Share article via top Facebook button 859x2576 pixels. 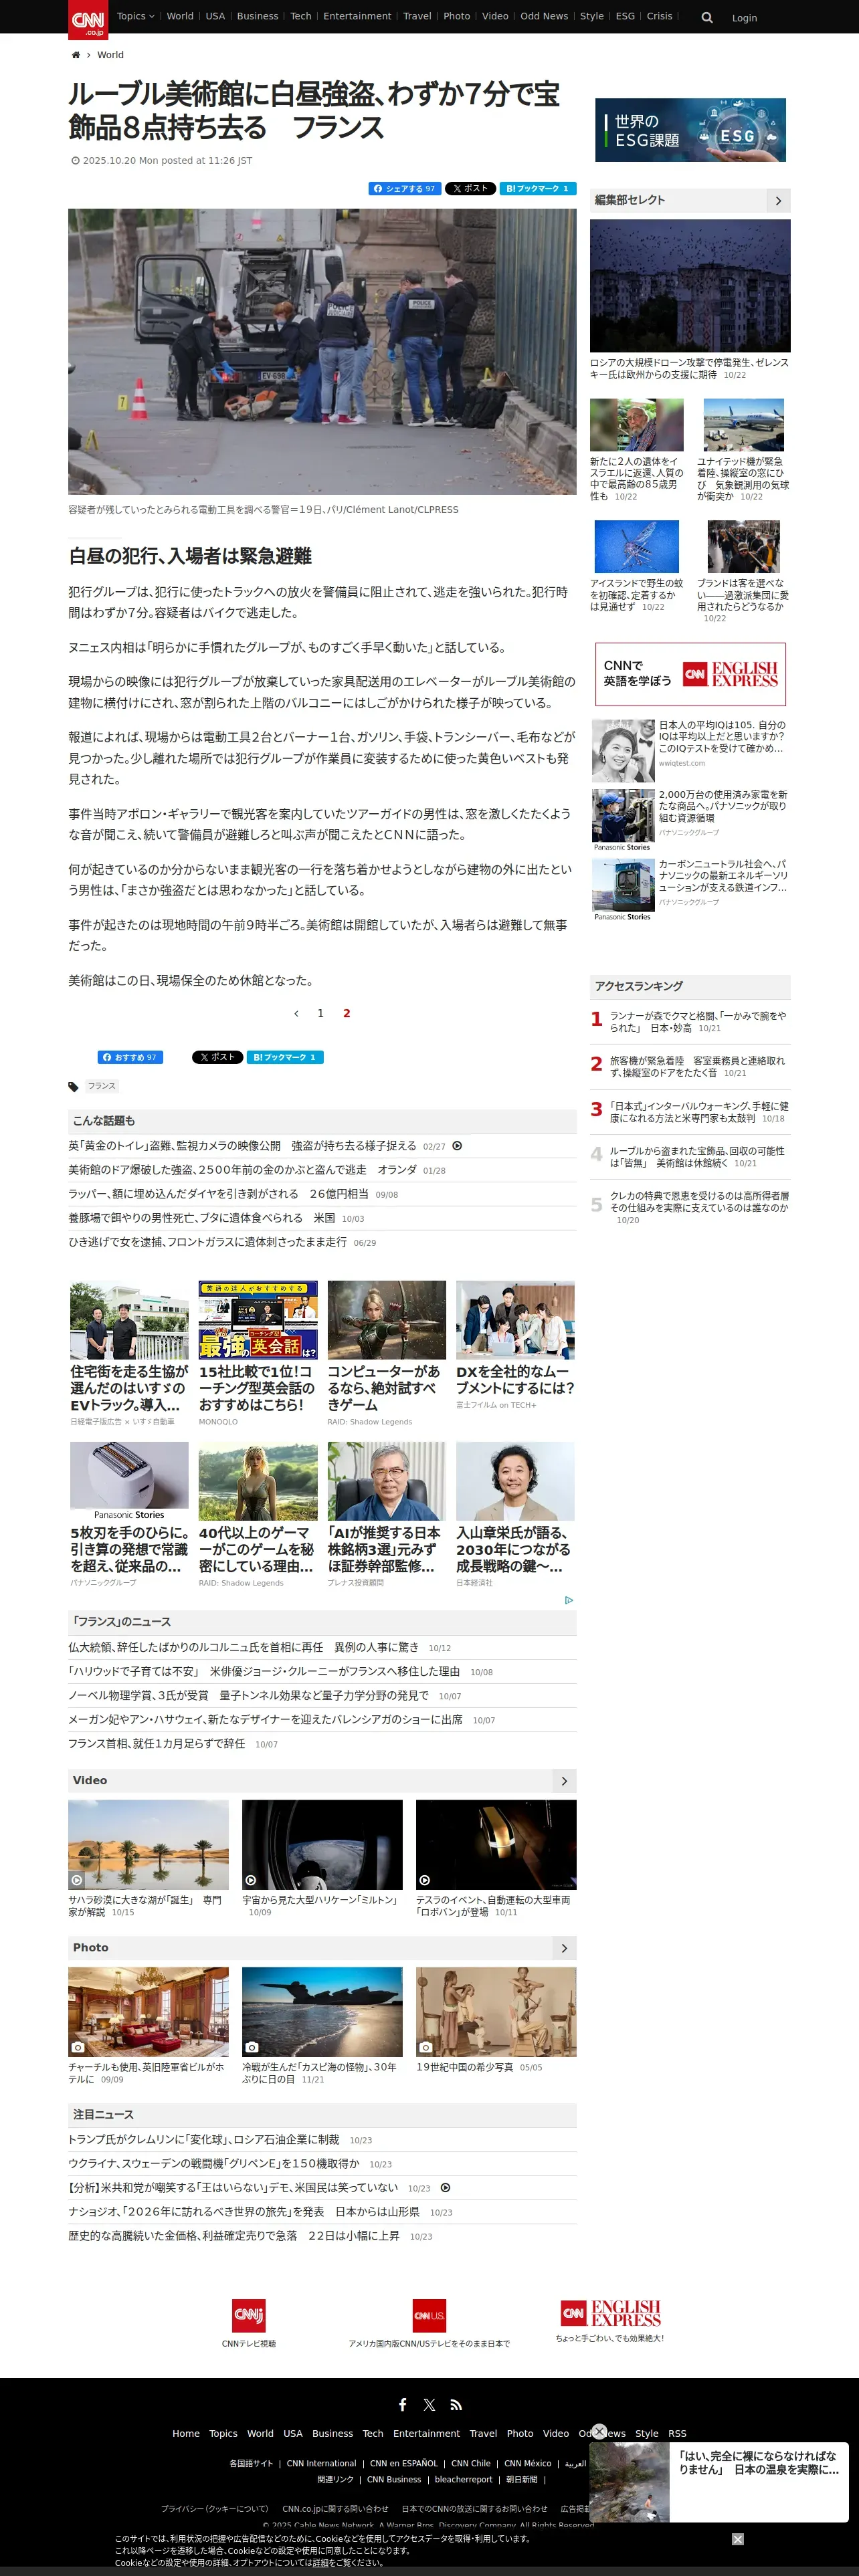click(404, 188)
